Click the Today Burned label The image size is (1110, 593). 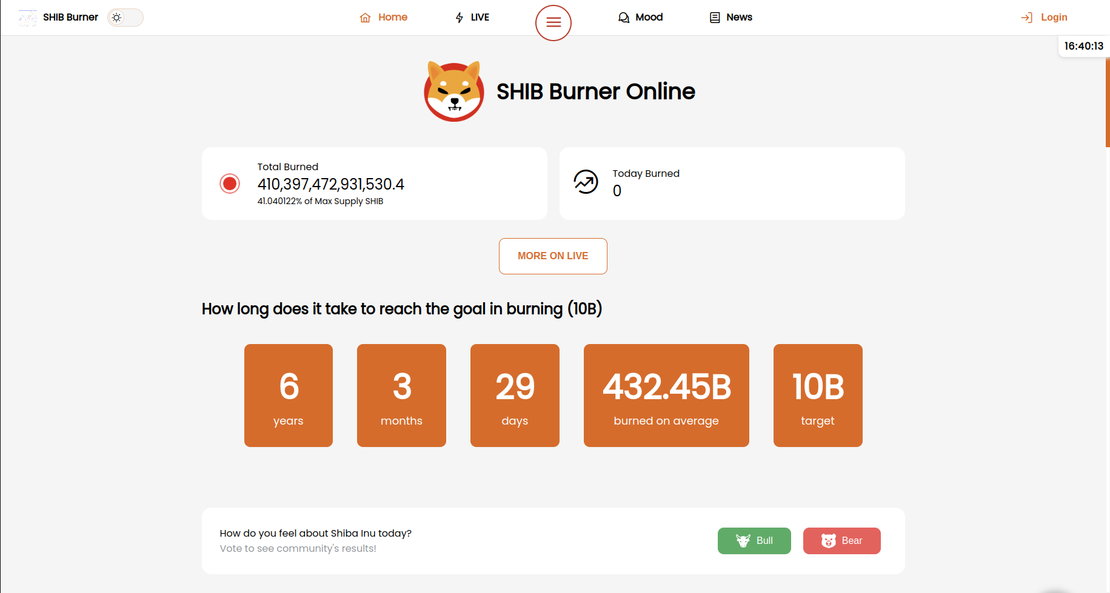[x=646, y=173]
